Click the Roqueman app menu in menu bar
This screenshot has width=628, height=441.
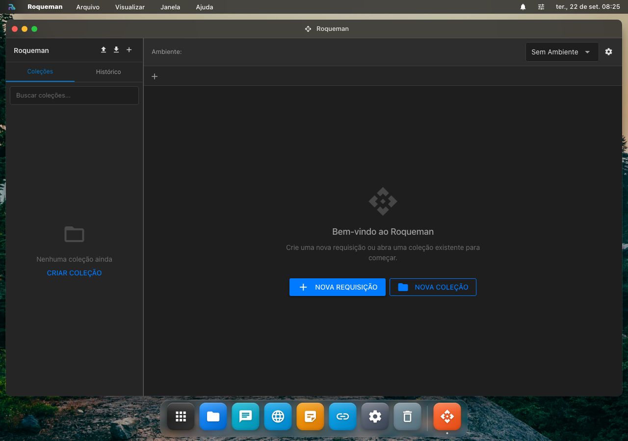tap(45, 7)
